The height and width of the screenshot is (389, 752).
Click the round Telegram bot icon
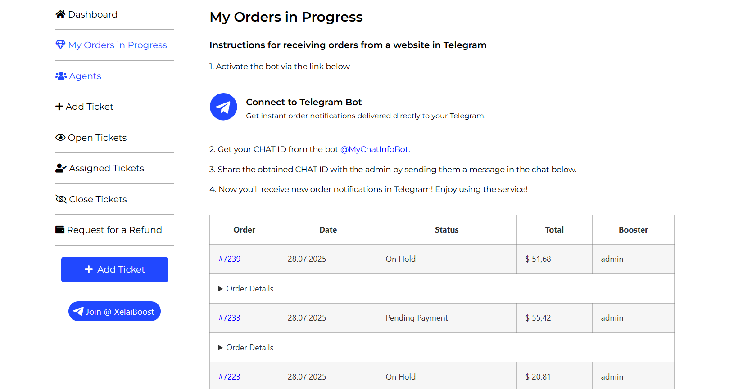(x=223, y=107)
